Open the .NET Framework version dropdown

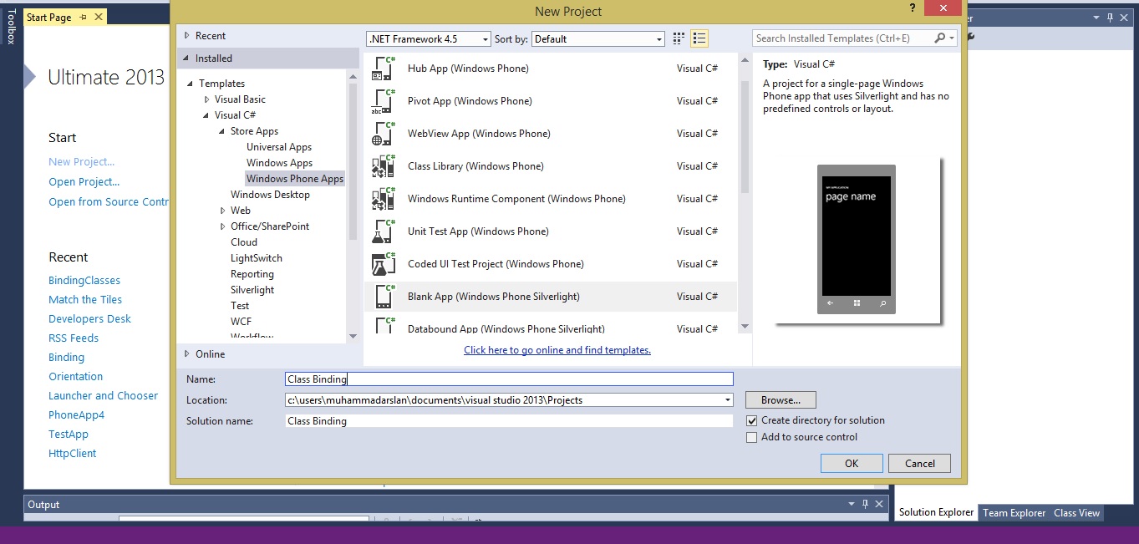[x=486, y=39]
